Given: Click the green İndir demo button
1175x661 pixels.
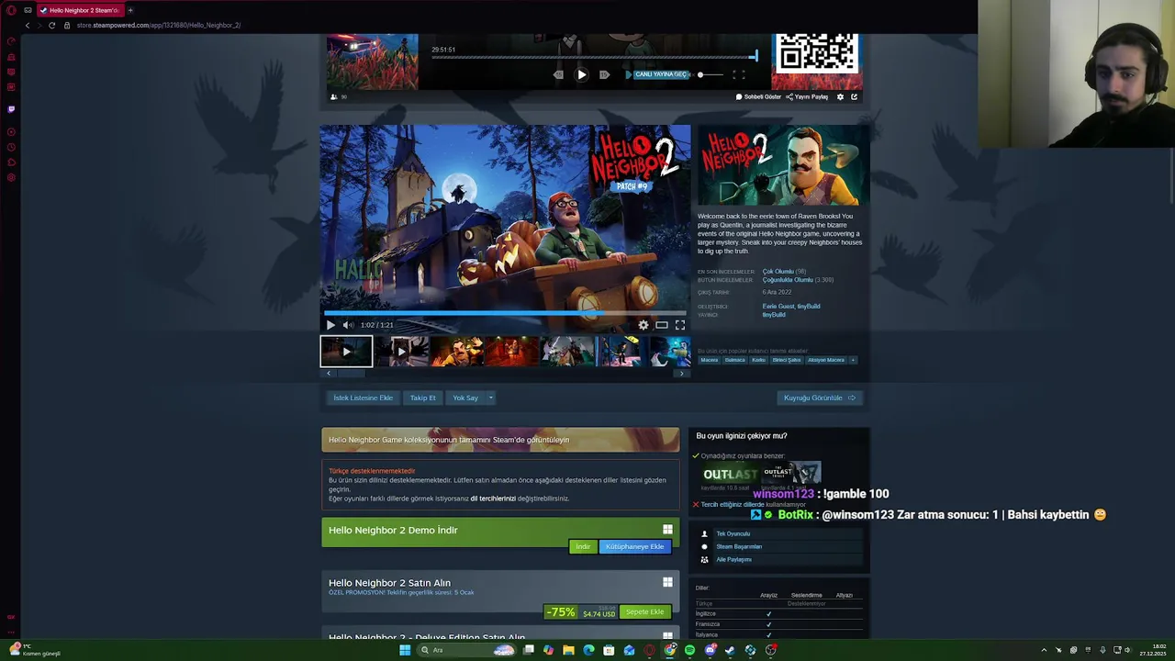Looking at the screenshot, I should click(x=583, y=546).
